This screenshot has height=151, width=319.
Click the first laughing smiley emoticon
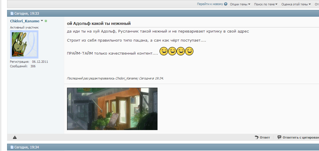tap(163, 51)
